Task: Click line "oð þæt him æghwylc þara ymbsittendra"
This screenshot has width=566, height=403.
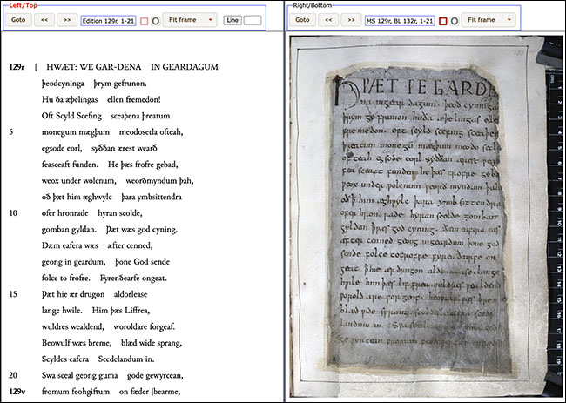Action: (111, 197)
